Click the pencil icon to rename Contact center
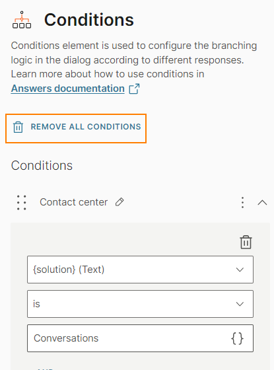This screenshot has height=370, width=274. pyautogui.click(x=120, y=202)
